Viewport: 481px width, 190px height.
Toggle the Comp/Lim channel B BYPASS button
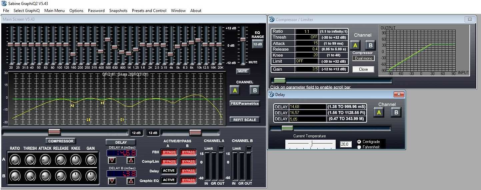click(x=188, y=161)
